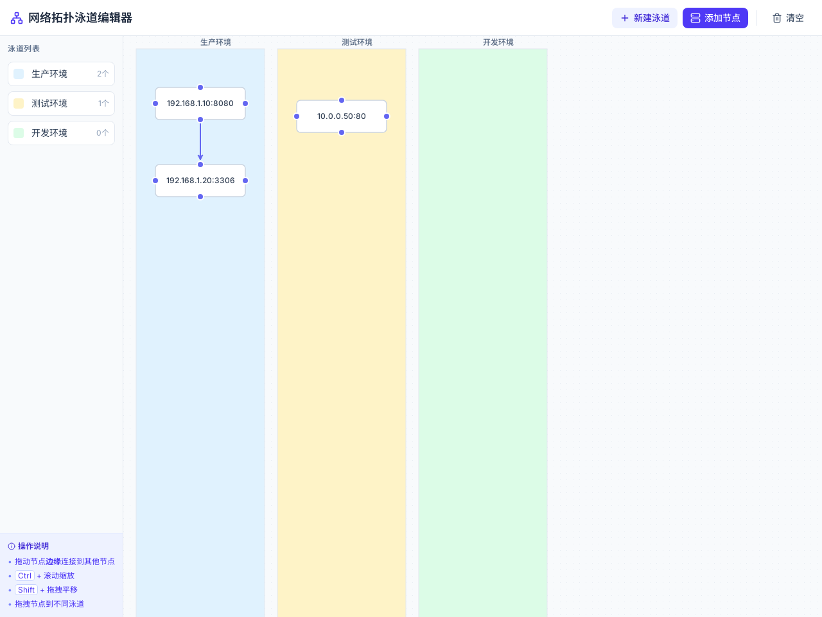Click the 2个 count for 生产环境
822x617 pixels.
103,74
